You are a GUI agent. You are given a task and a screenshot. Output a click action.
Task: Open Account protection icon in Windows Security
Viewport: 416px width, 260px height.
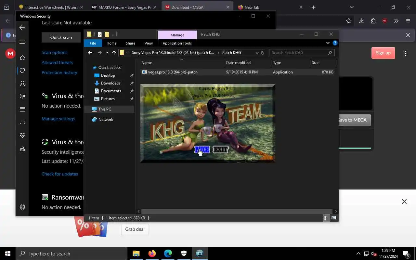coord(22,84)
